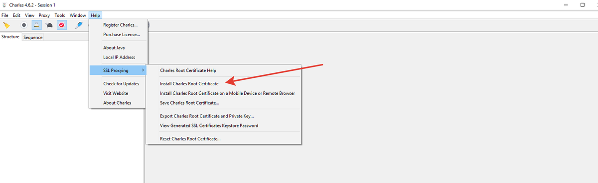Switch to the Structure tab
Image resolution: width=598 pixels, height=183 pixels.
(x=10, y=37)
